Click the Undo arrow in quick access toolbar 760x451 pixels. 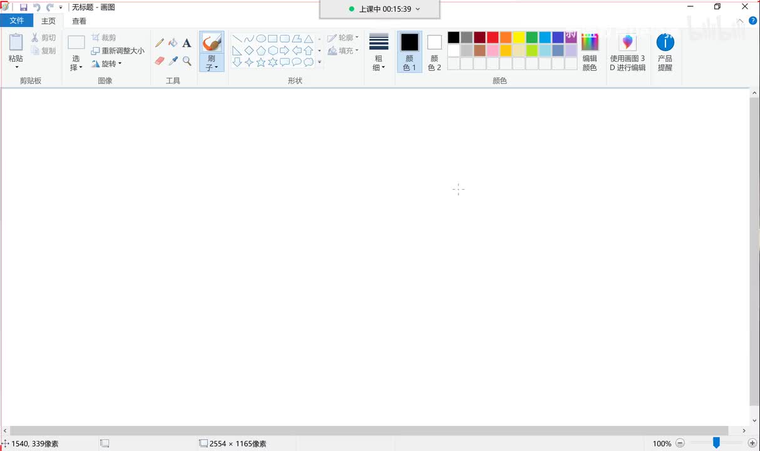coord(37,8)
